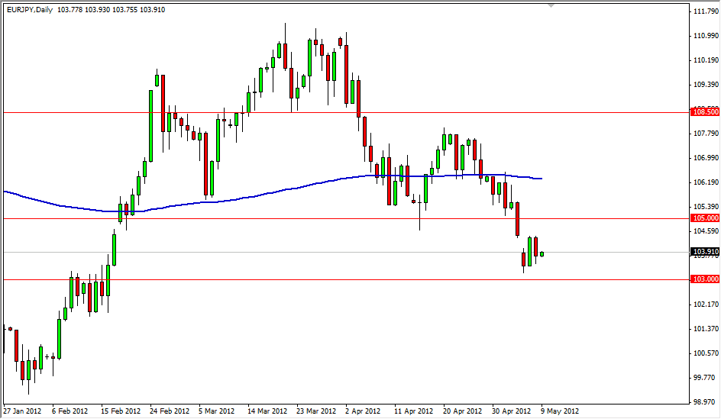
Task: Click the 98.970 value on the price scale
Action: coord(703,401)
